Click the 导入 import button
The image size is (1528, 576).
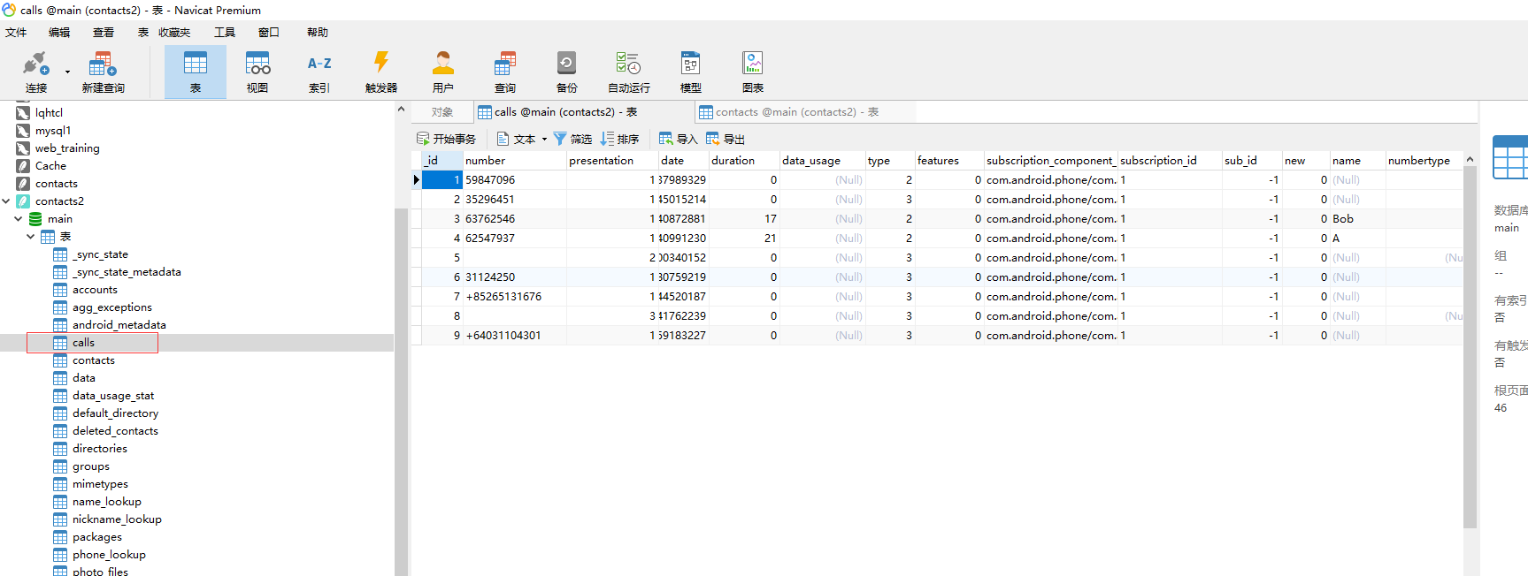click(678, 139)
